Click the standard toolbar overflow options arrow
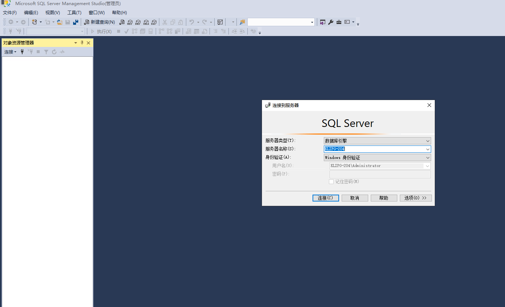The height and width of the screenshot is (307, 505). [x=358, y=24]
